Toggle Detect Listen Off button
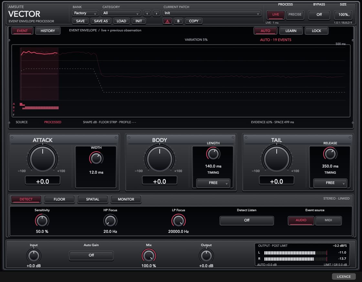 tap(247, 220)
